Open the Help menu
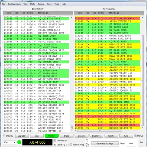This screenshot has width=147, height=147. click(64, 4)
